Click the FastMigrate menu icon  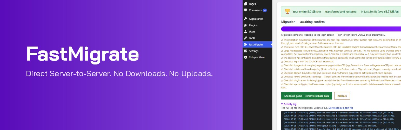246,44
